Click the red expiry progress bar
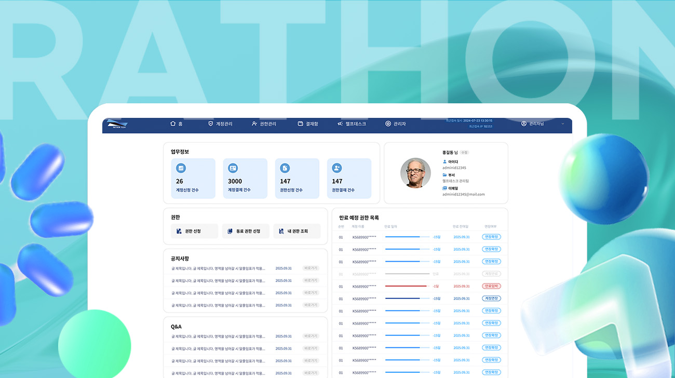This screenshot has width=675, height=378. pyautogui.click(x=406, y=286)
